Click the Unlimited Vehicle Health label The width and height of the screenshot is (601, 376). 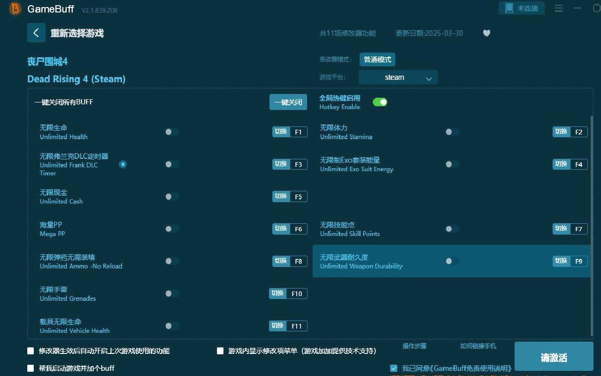tap(75, 331)
